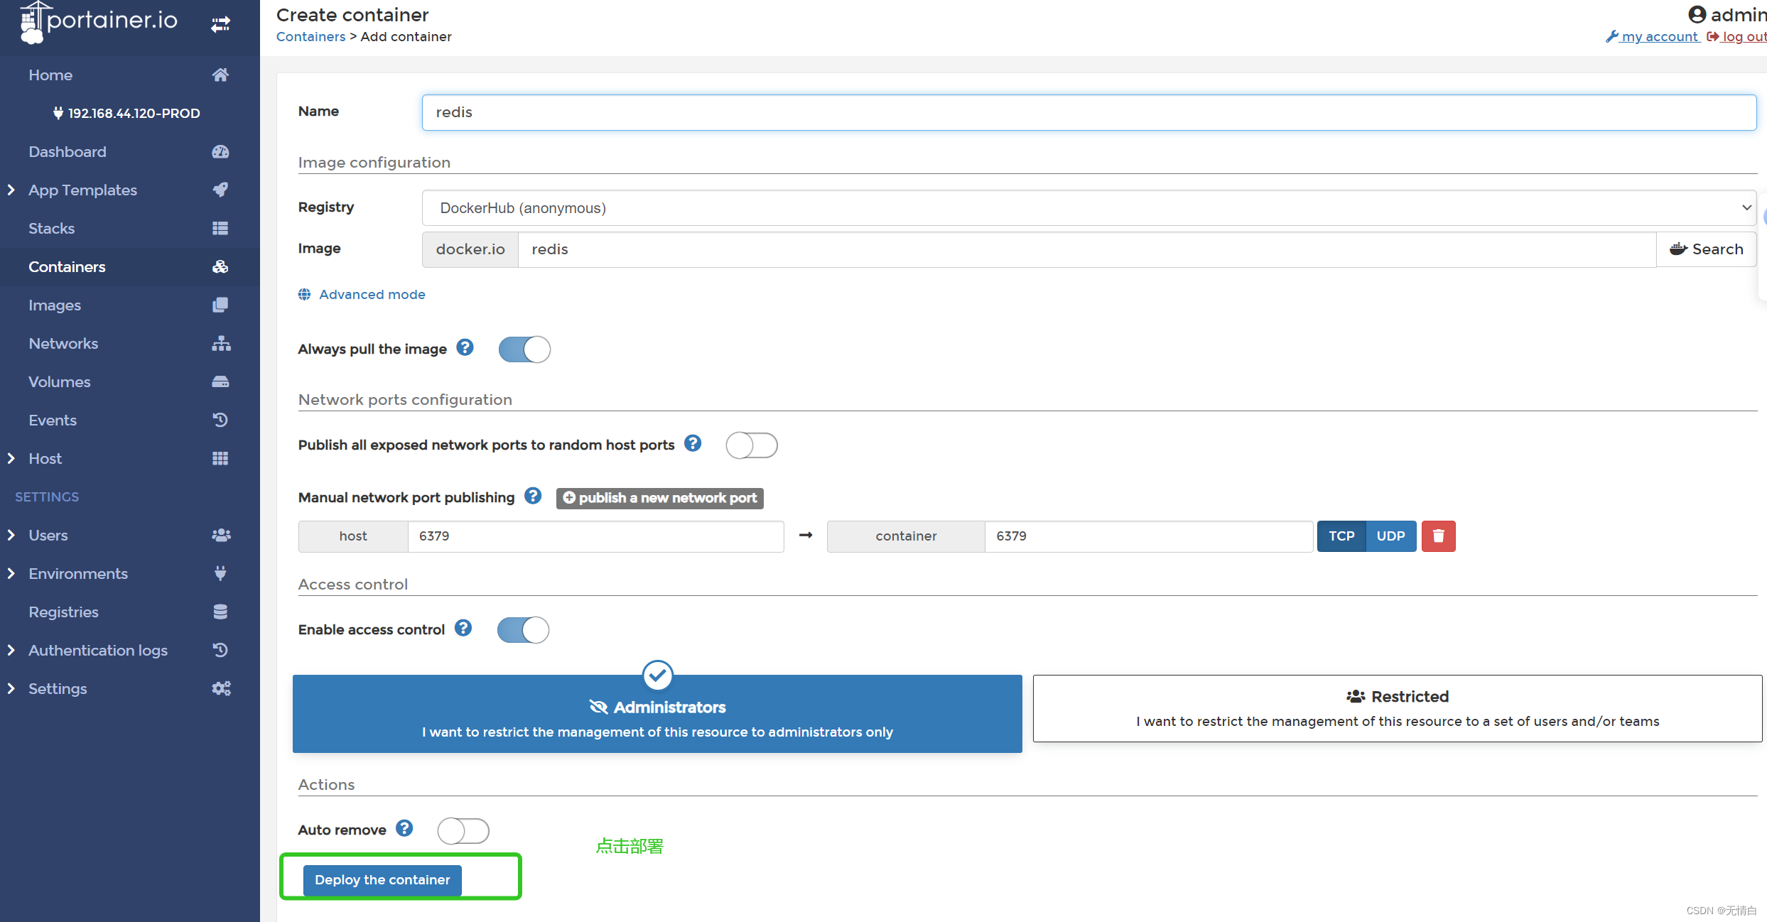
Task: Click the Images clone icon
Action: (x=220, y=305)
